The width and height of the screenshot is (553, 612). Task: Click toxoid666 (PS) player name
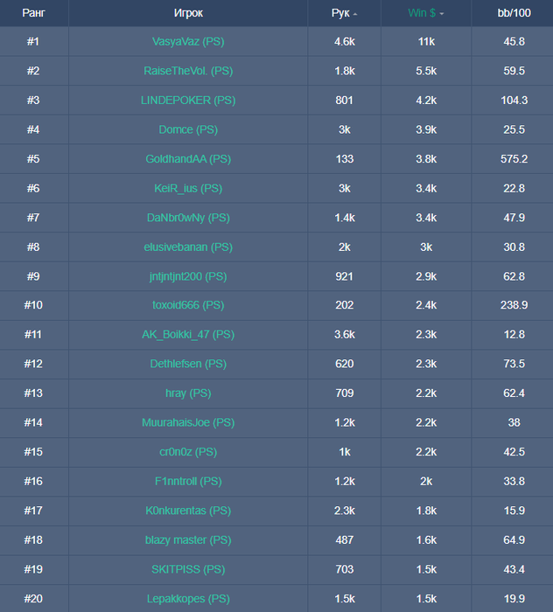point(188,305)
